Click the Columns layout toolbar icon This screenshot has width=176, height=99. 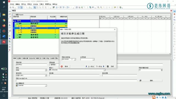(x=57, y=7)
